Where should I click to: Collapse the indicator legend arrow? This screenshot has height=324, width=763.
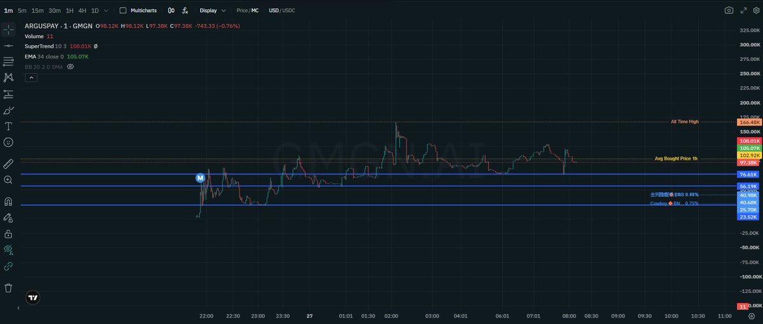[x=31, y=78]
